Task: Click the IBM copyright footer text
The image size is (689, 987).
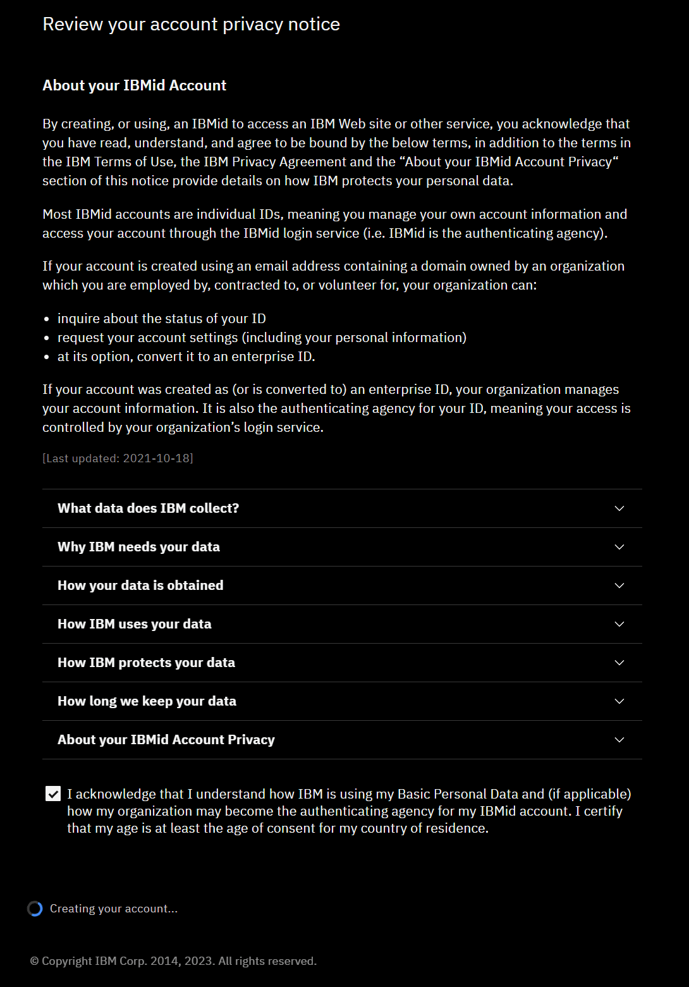Action: point(173,961)
